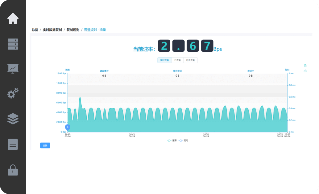Open the document log icon in sidebar

click(x=13, y=144)
